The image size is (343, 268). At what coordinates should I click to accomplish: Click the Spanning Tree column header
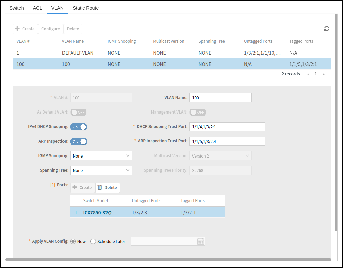[212, 41]
